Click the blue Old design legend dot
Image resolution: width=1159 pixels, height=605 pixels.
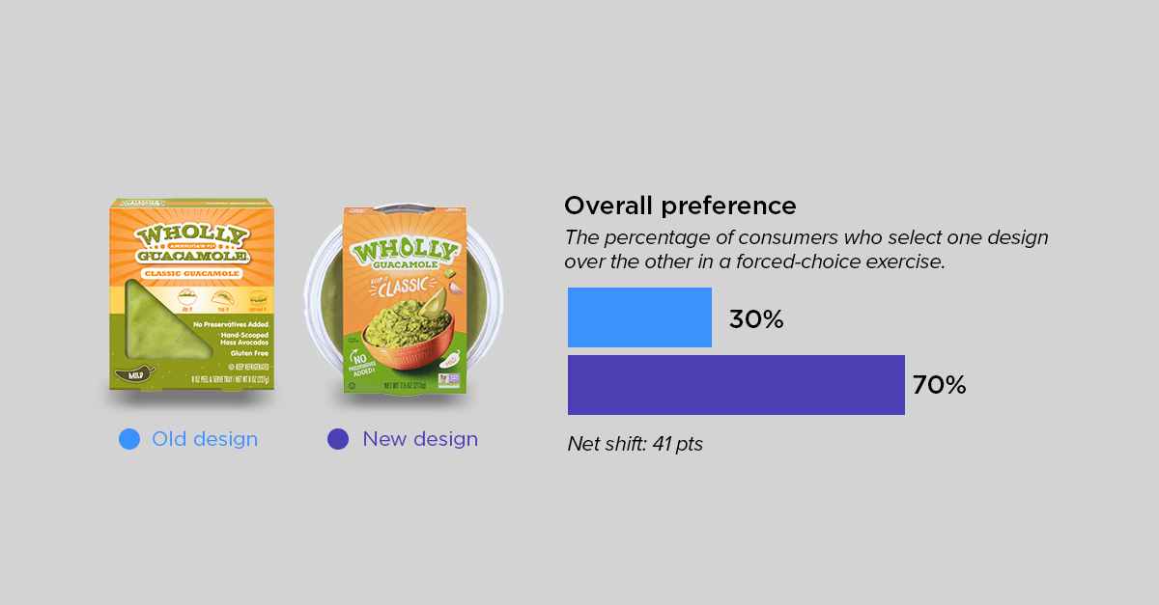[129, 439]
